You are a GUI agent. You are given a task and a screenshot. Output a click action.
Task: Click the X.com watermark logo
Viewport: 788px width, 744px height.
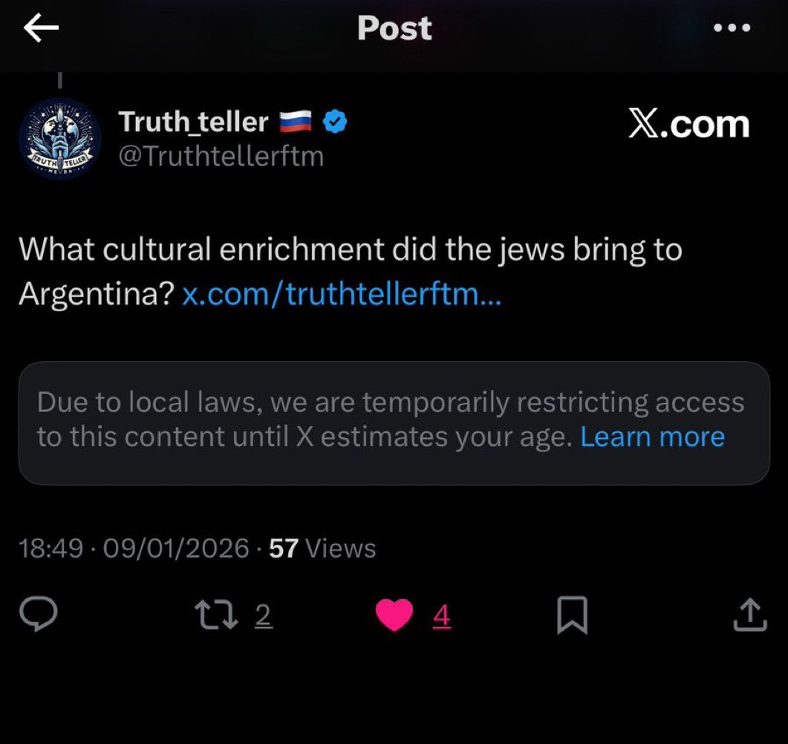[x=689, y=123]
